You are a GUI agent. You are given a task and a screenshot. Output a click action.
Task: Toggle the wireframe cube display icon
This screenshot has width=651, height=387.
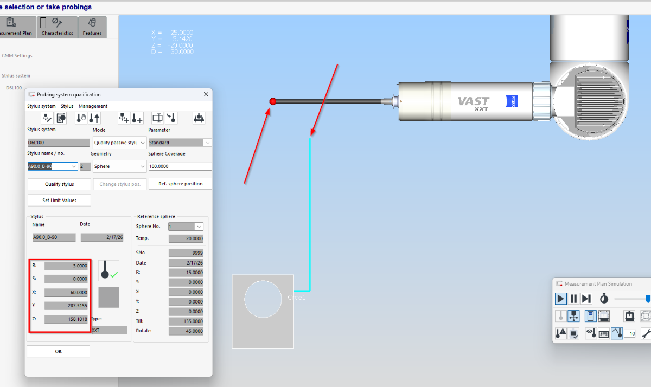pos(646,316)
